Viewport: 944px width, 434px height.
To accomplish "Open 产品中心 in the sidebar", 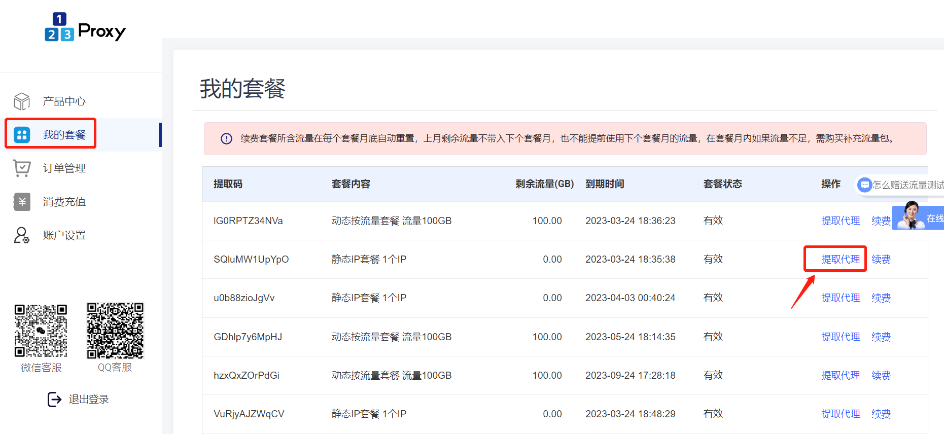I will (64, 101).
